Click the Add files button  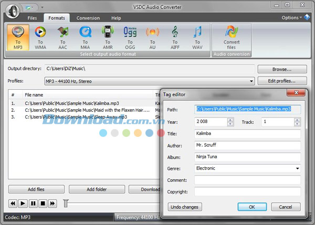[x=36, y=189]
